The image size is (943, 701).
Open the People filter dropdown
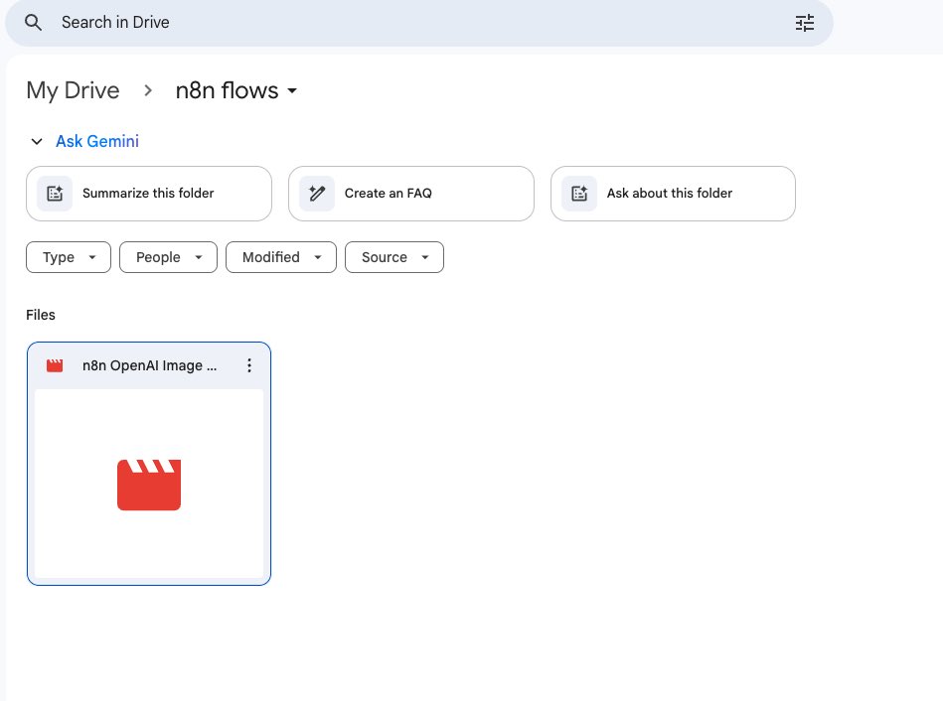168,257
